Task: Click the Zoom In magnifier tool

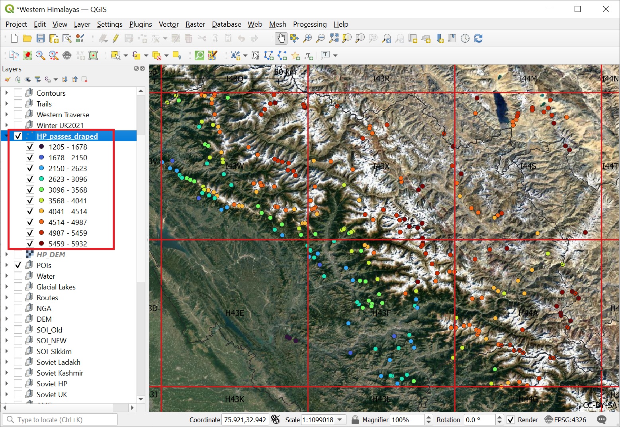Action: tap(307, 38)
